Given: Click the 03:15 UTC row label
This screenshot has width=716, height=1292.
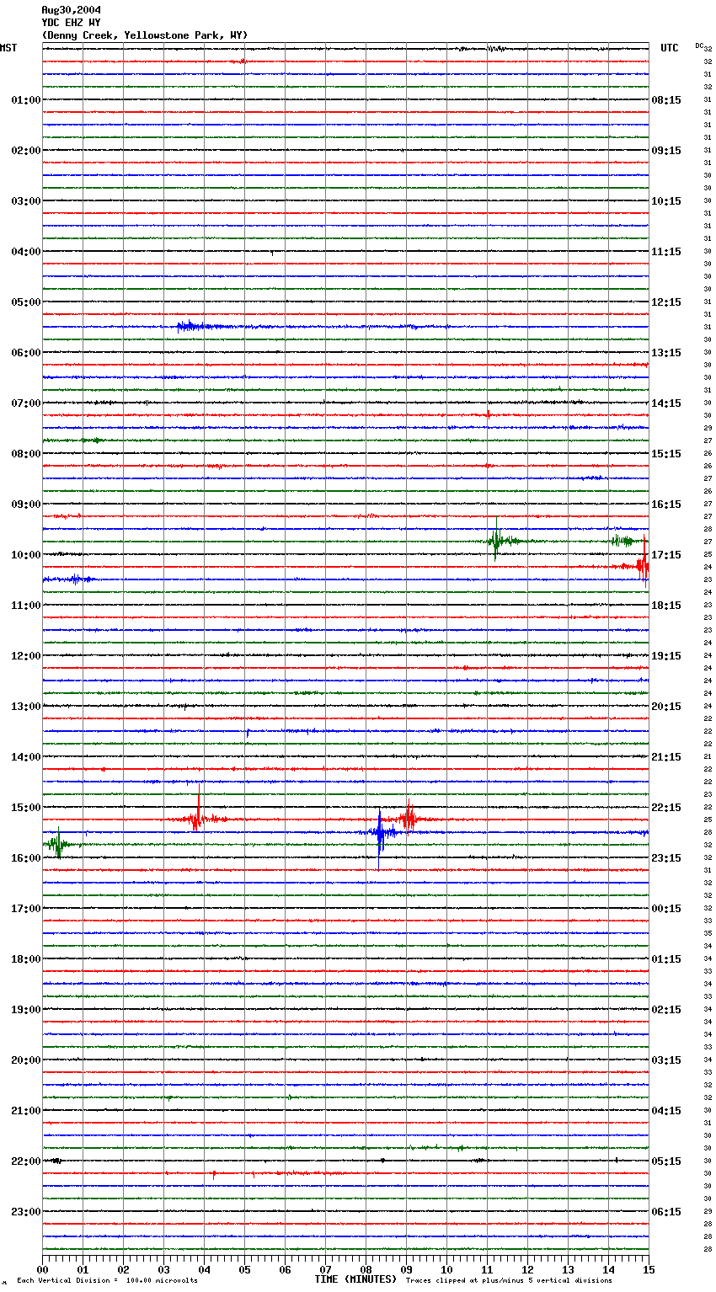Looking at the screenshot, I should click(666, 1060).
